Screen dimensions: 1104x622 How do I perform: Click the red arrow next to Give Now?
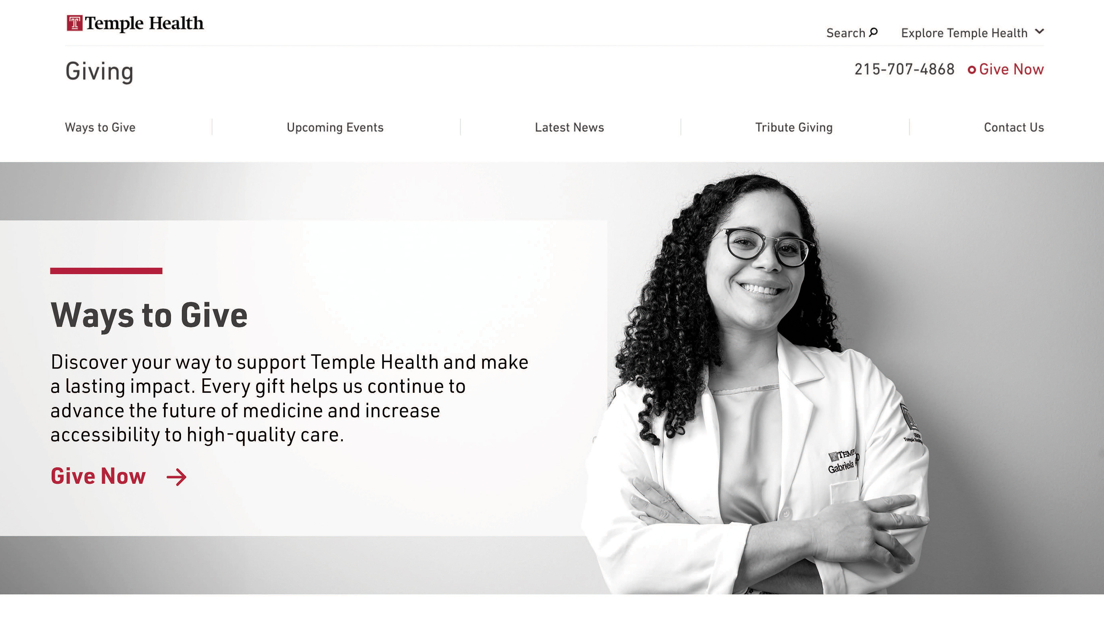pos(176,477)
